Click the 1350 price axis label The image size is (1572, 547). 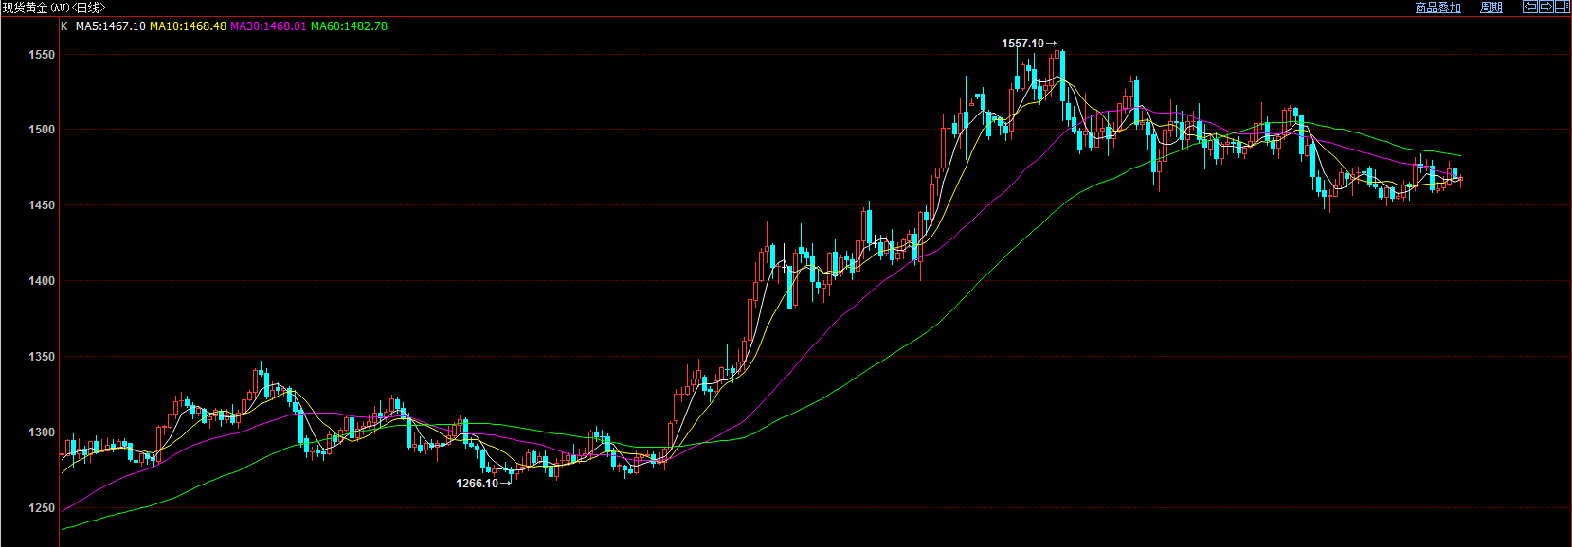pos(42,357)
